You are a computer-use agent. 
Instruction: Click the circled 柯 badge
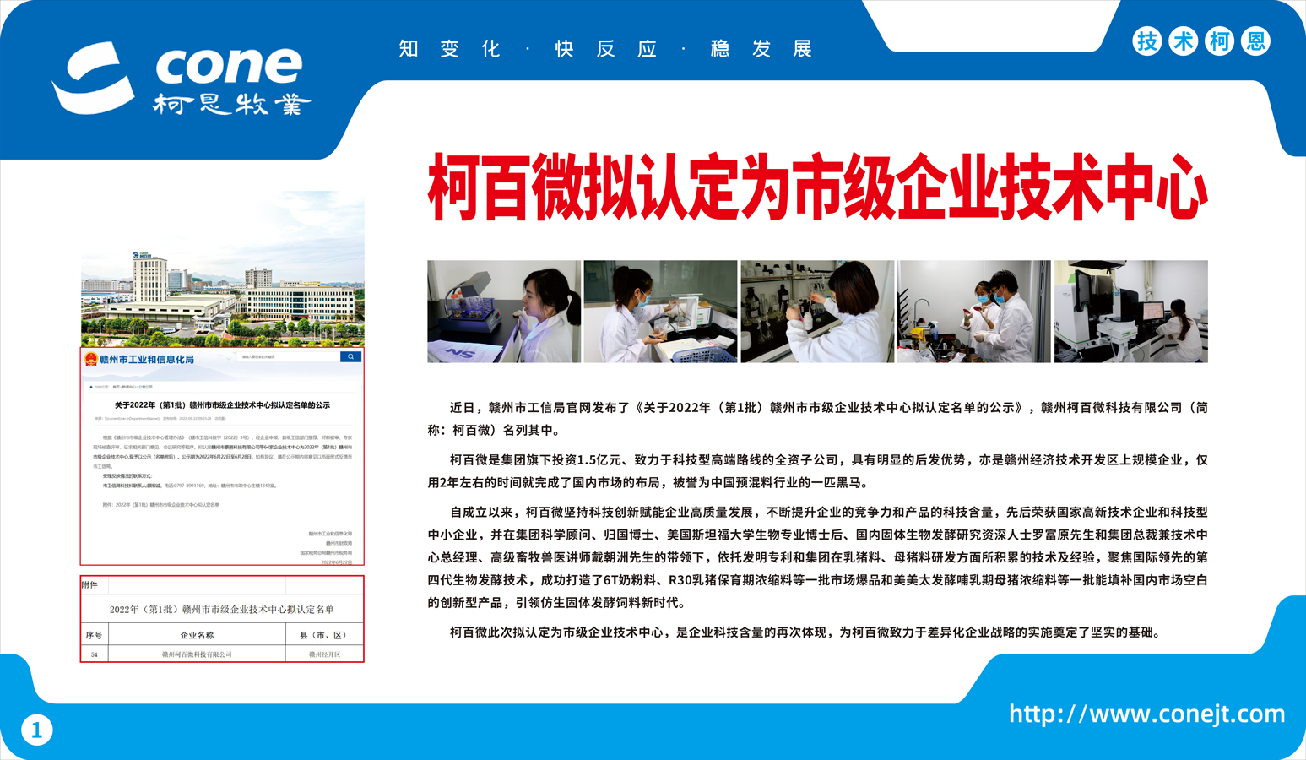coord(1220,41)
